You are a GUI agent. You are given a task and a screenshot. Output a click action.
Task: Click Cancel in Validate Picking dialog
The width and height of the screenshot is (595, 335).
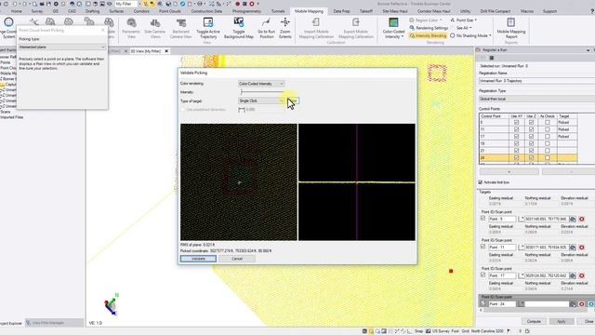[x=237, y=259]
